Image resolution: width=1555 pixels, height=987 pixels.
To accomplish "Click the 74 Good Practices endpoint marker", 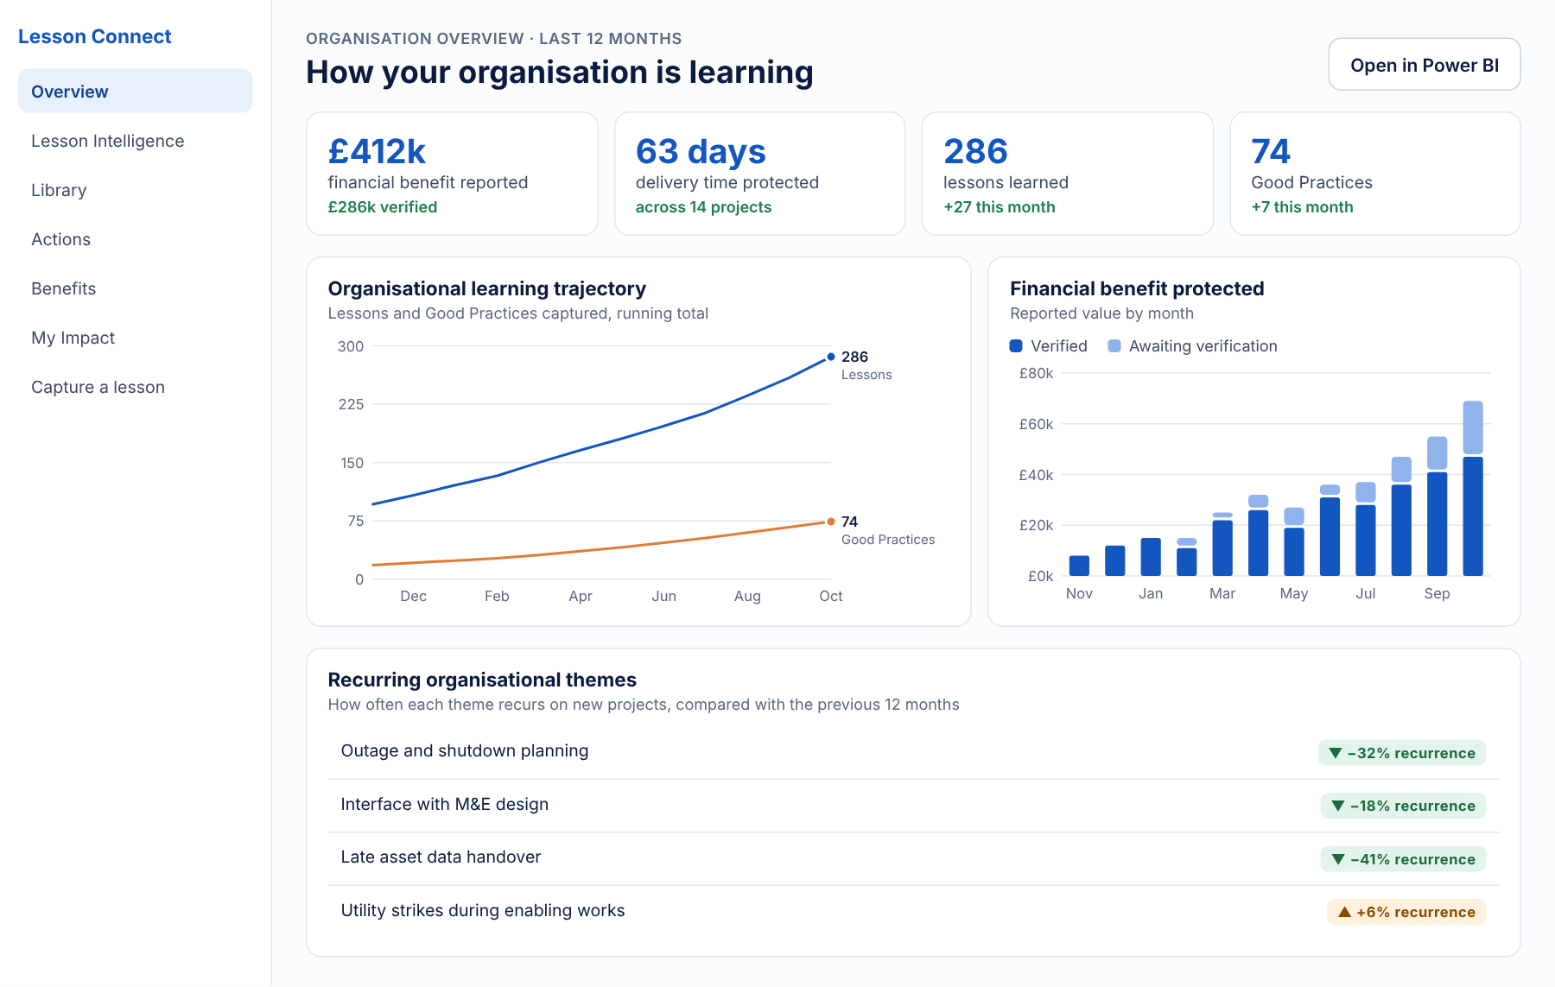I will pyautogui.click(x=831, y=522).
